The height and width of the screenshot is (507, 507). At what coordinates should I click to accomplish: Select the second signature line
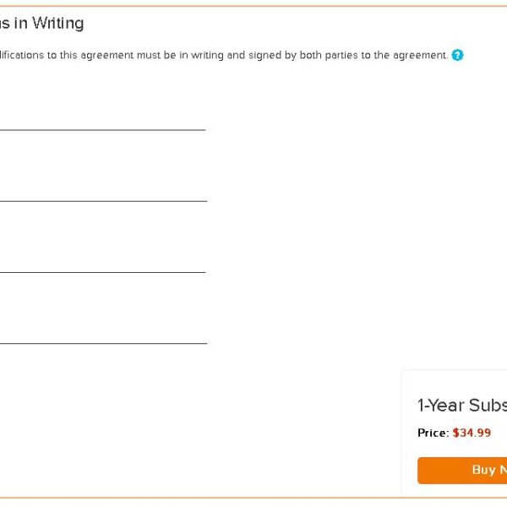coord(101,201)
